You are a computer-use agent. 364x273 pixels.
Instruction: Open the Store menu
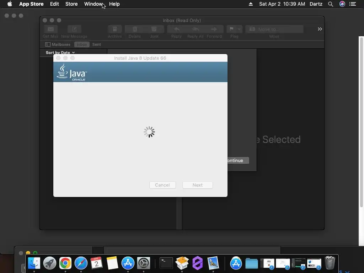point(71,4)
